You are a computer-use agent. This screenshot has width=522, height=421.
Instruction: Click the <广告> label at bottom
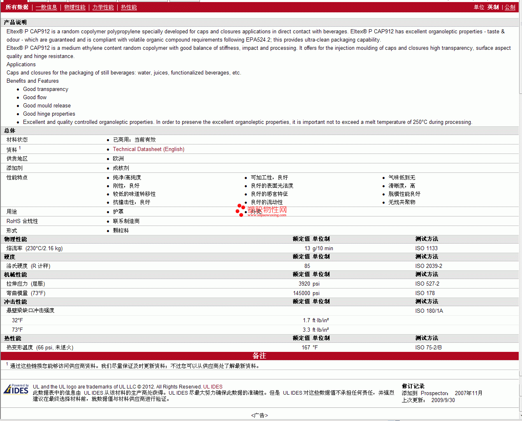pyautogui.click(x=259, y=416)
